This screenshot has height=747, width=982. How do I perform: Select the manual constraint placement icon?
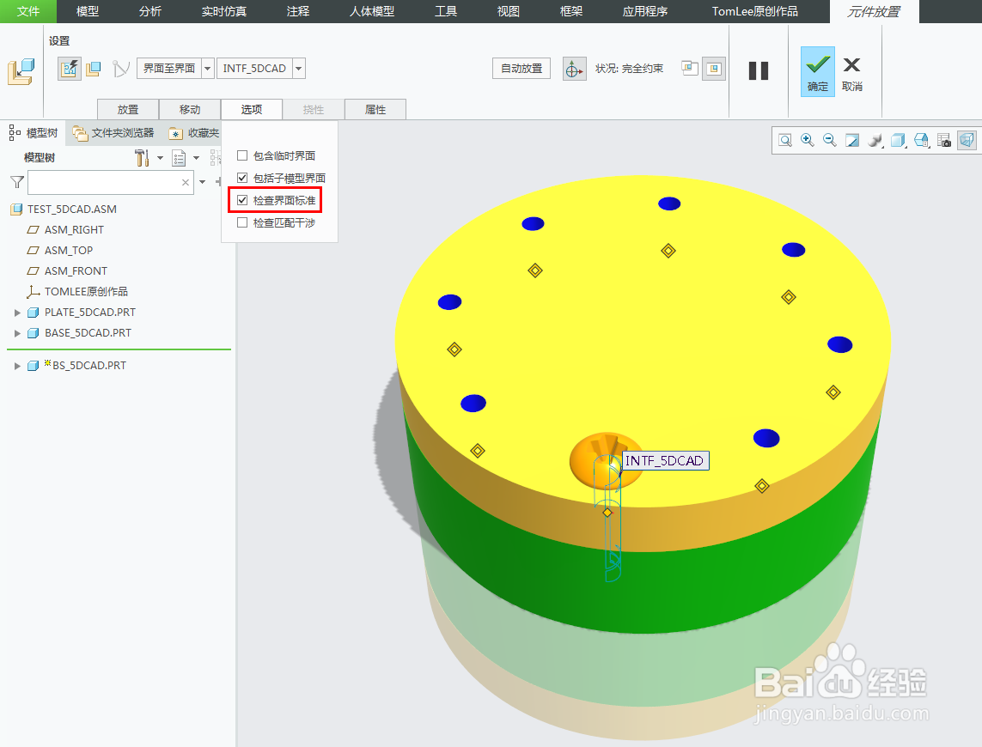pos(94,68)
